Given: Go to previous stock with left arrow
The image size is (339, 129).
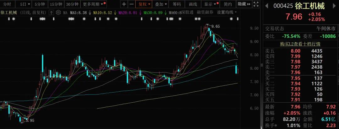Looking at the screenshot, I should [266, 6].
